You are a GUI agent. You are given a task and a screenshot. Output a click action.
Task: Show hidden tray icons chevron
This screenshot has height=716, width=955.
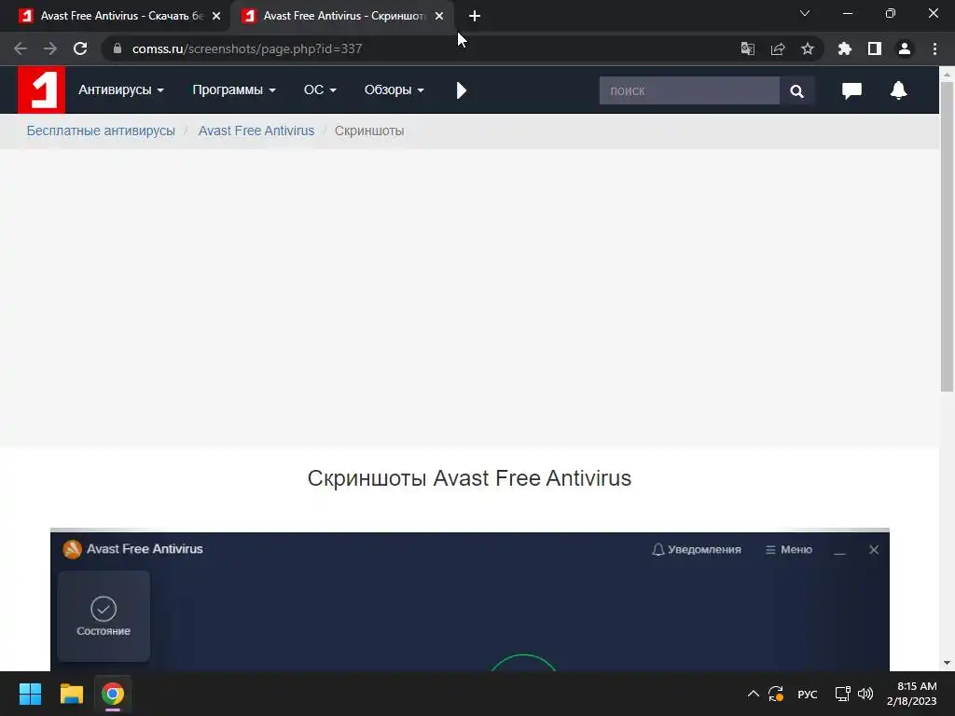pyautogui.click(x=754, y=694)
